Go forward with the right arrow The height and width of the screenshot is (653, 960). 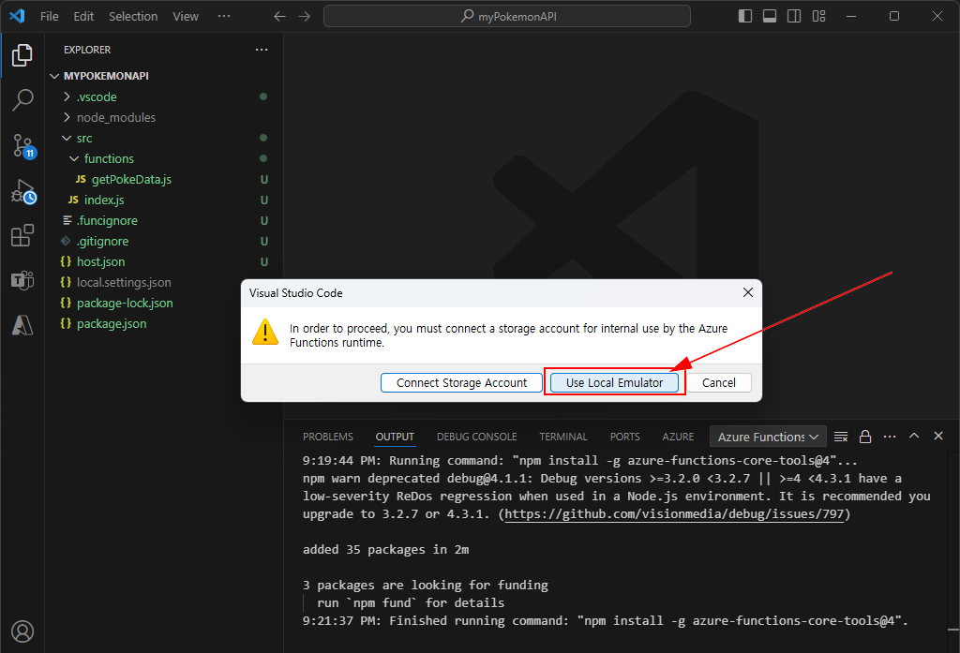(x=305, y=17)
